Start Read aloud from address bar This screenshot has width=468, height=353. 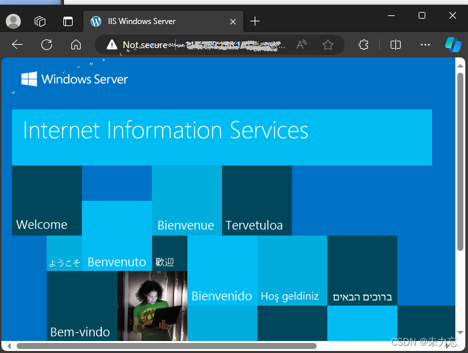pos(301,45)
